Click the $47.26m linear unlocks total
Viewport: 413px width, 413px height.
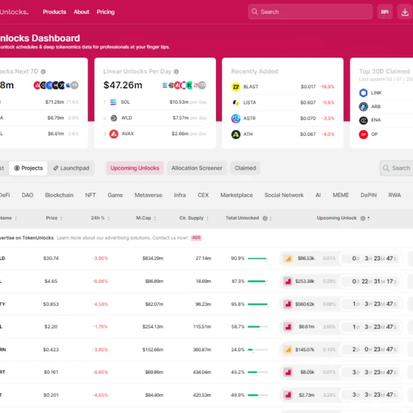tap(123, 85)
